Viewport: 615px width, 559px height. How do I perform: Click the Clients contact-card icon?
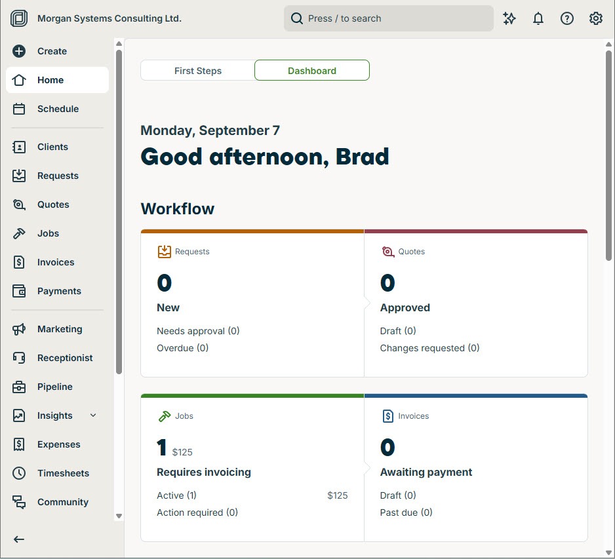19,147
